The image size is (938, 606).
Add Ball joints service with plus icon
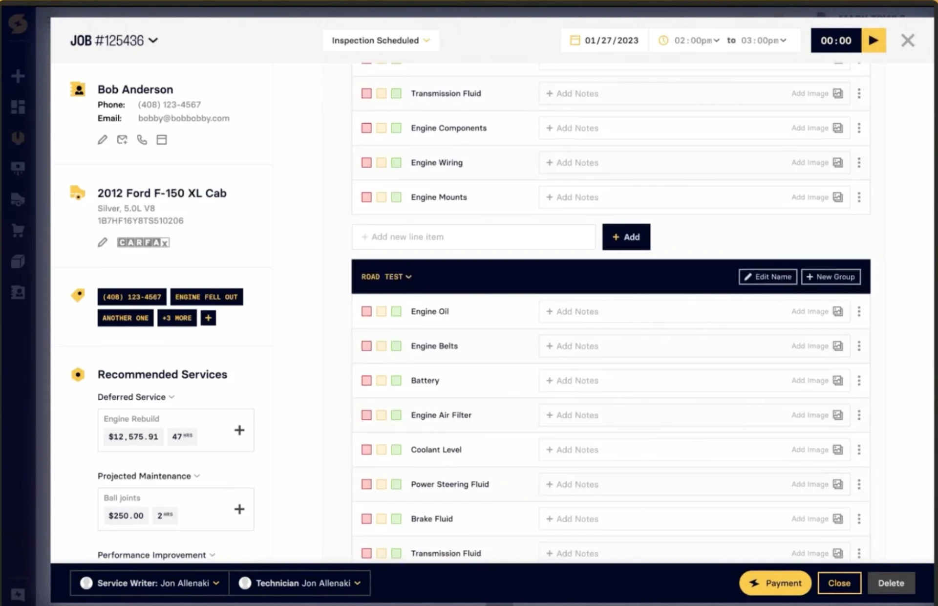coord(239,509)
